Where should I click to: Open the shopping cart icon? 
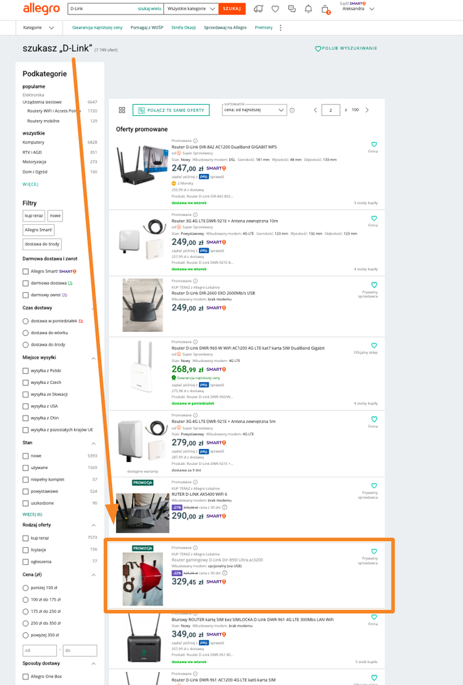pos(325,9)
